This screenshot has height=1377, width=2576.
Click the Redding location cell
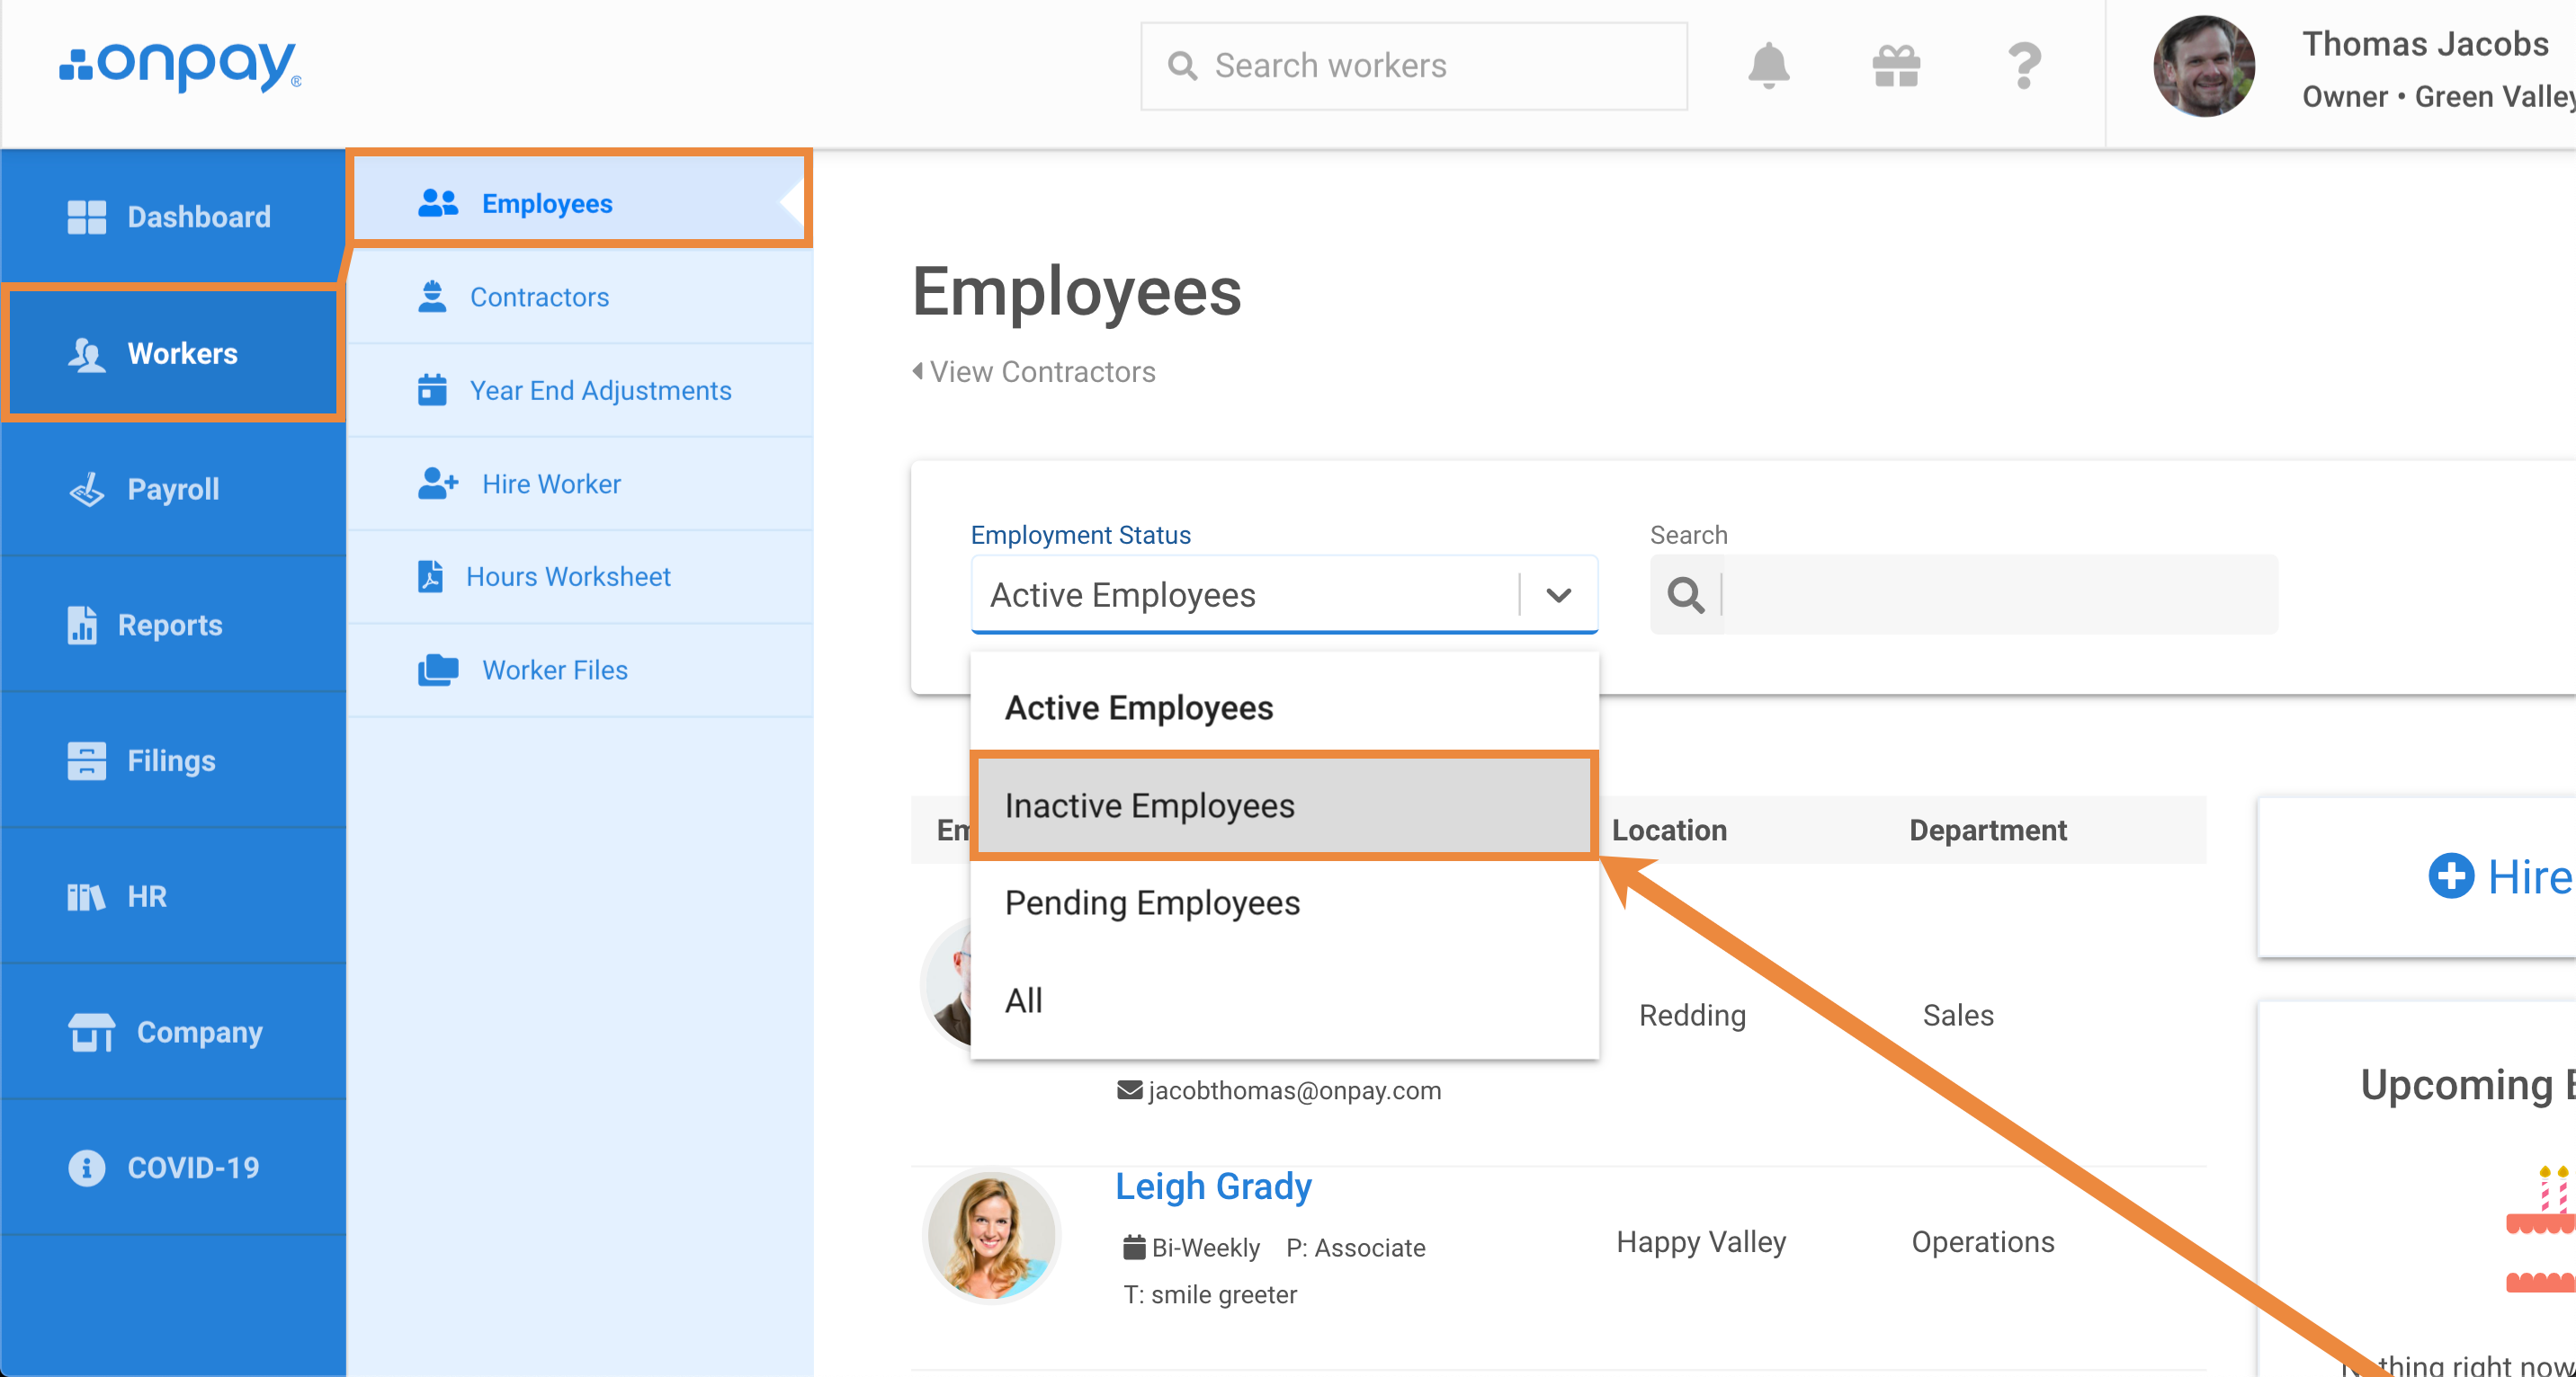(1692, 1016)
